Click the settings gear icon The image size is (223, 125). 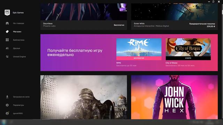[7, 105]
